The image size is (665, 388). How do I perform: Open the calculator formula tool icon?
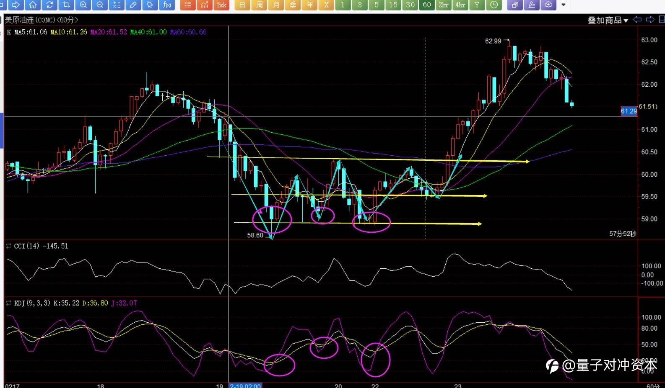117,5
